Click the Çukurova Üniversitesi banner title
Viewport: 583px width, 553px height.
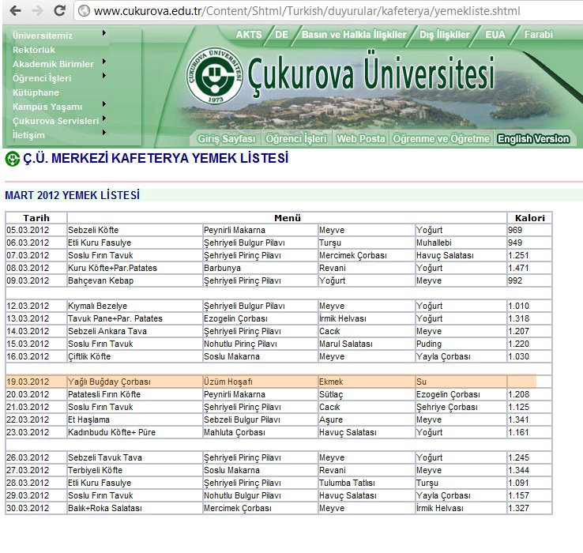370,73
